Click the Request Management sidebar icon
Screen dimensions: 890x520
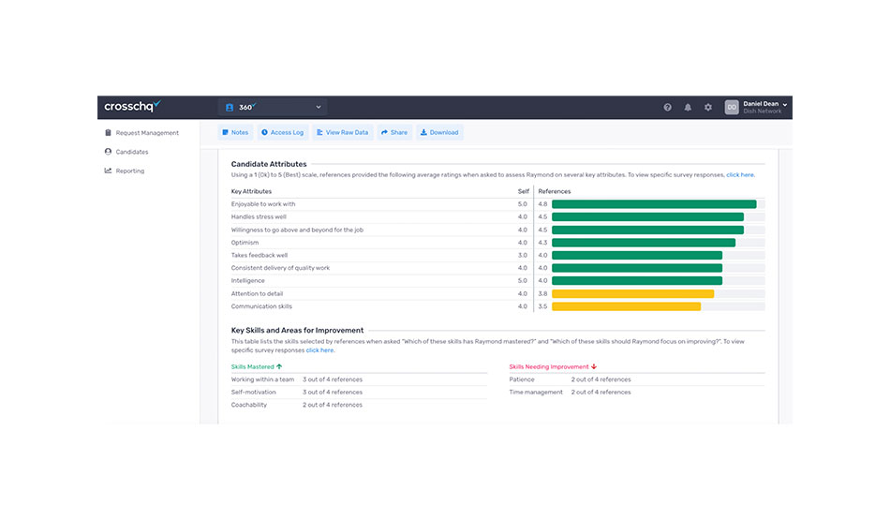(109, 133)
